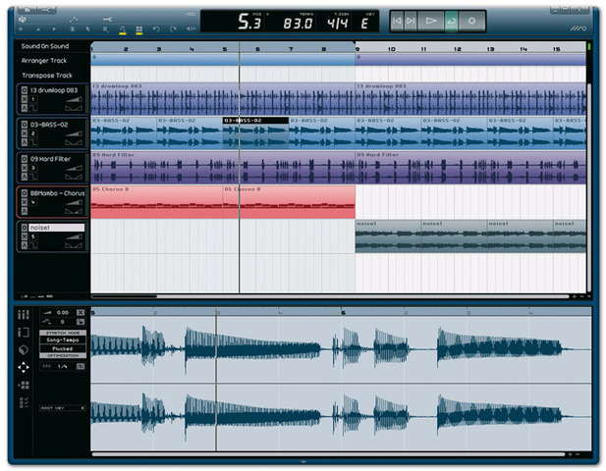Click Arranger part B on arranger track

click(470, 59)
